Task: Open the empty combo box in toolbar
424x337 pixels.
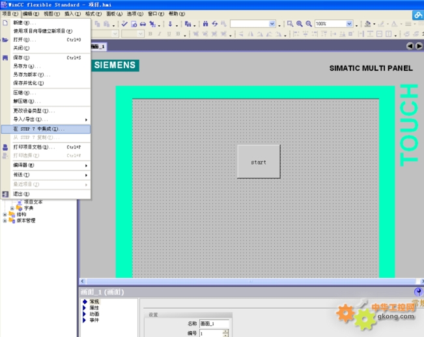Action: coord(272,24)
